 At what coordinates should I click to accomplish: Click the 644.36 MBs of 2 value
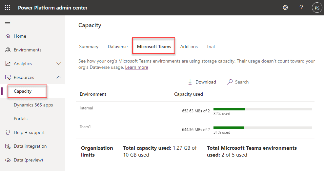point(196,130)
